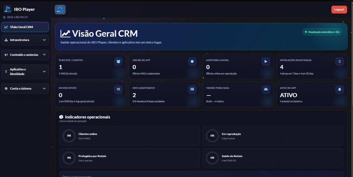Screen dimensions: 353x177
Task: Click the megaphone icon for Conteúdo e anúncios
Action: click(6, 55)
